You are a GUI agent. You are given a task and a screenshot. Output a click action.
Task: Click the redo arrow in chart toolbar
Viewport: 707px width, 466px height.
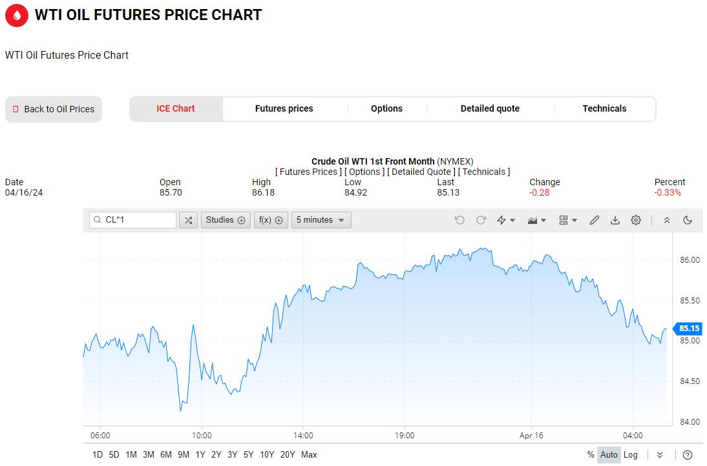pos(481,220)
